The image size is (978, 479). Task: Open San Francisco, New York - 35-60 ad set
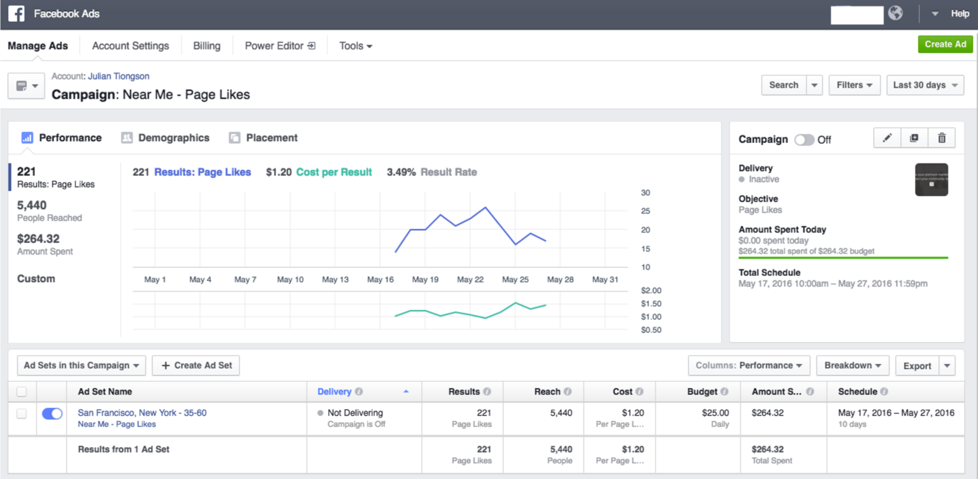point(142,413)
